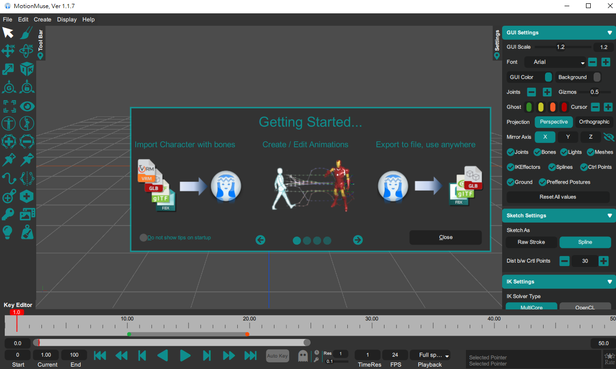
Task: Select the IK move tool
Action: click(9, 51)
